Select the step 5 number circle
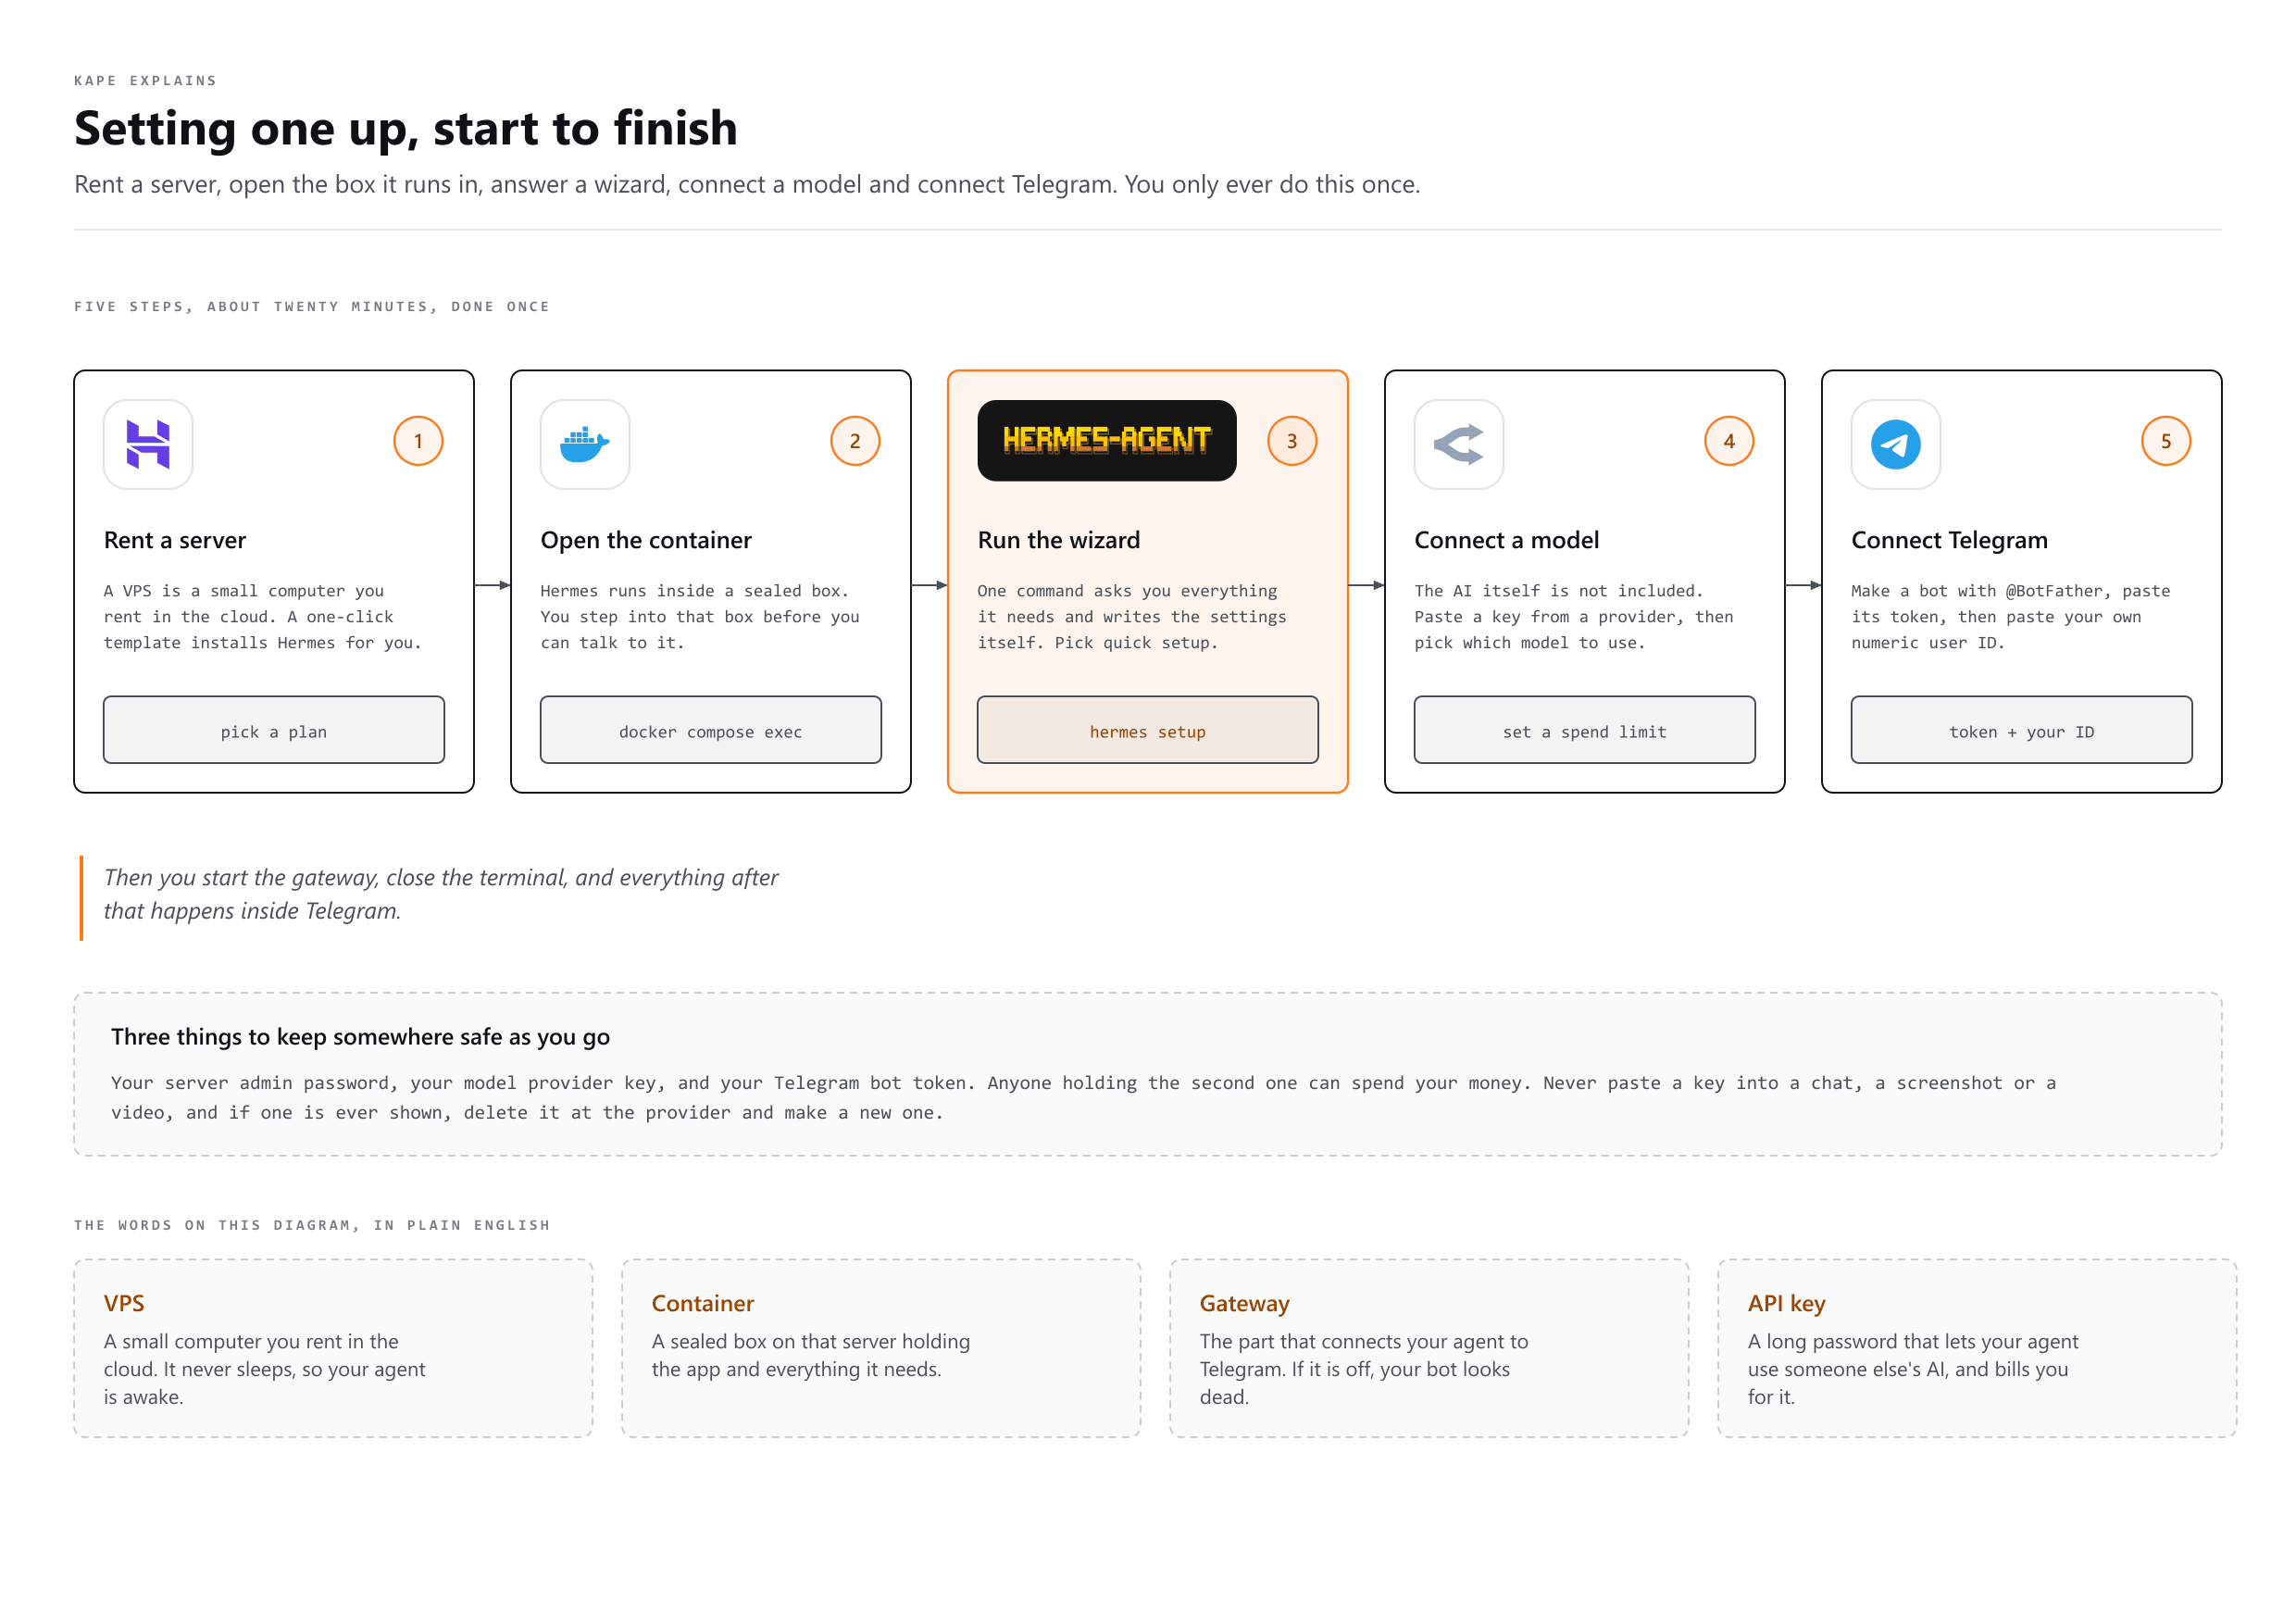The width and height of the screenshot is (2296, 1615). 2166,441
